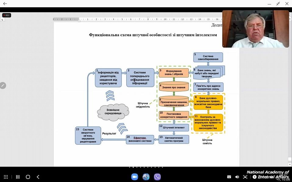292x182 pixels.
Task: Open the Viber app from the taskbar
Action: coord(157,177)
